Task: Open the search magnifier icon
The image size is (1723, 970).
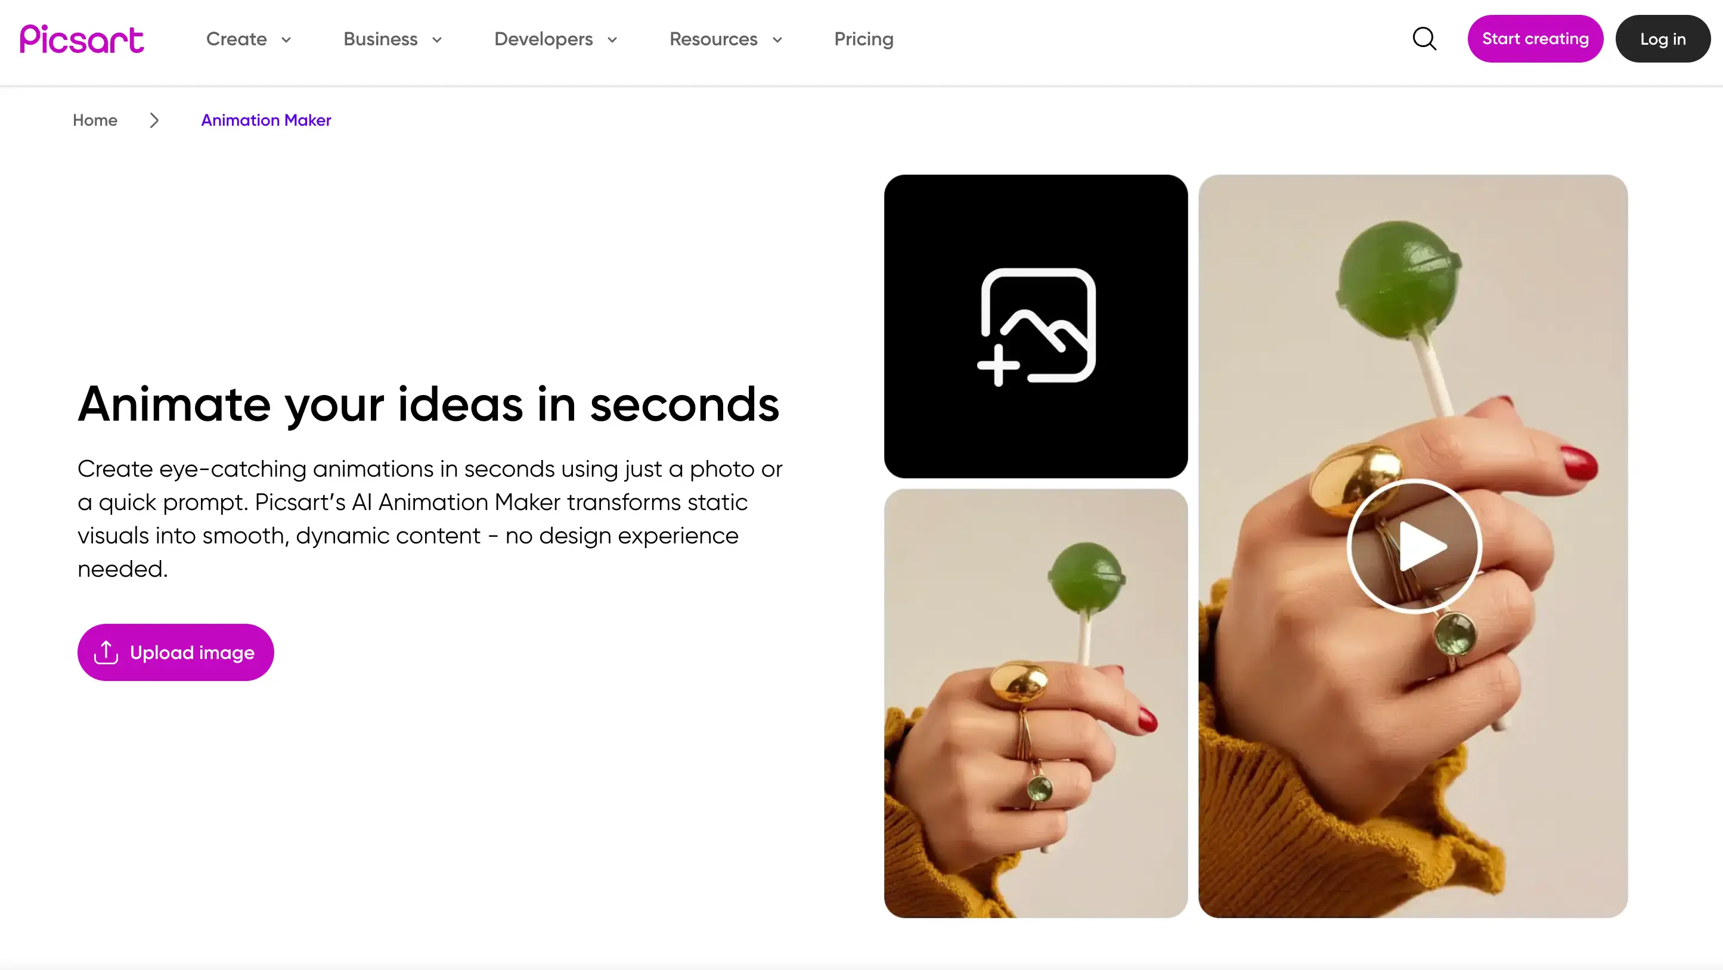Action: 1425,39
